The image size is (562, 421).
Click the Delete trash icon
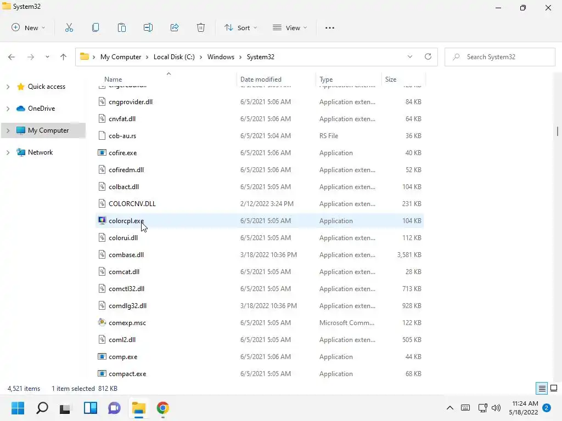[x=201, y=27]
